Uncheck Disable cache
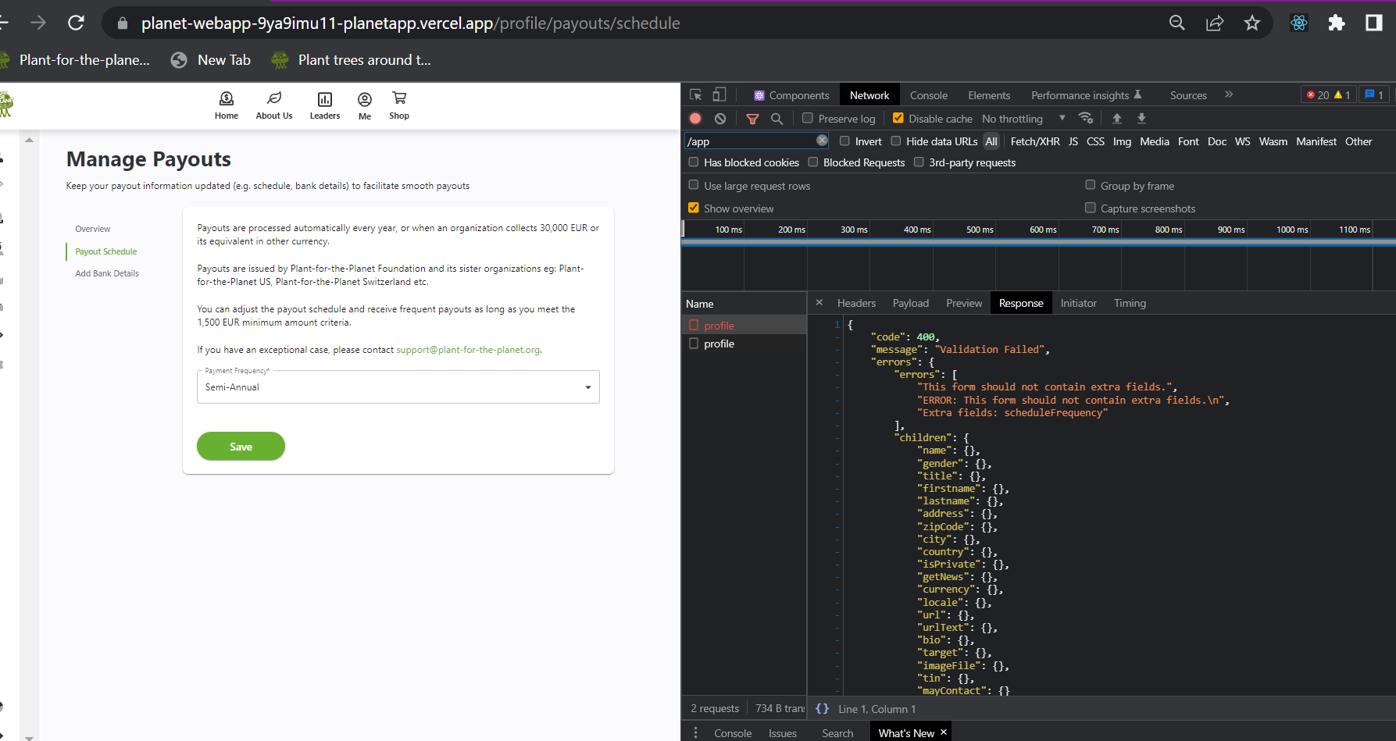This screenshot has width=1396, height=741. (898, 118)
